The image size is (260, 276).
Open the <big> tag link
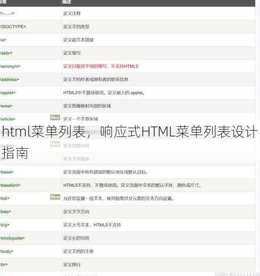(x=5, y=225)
